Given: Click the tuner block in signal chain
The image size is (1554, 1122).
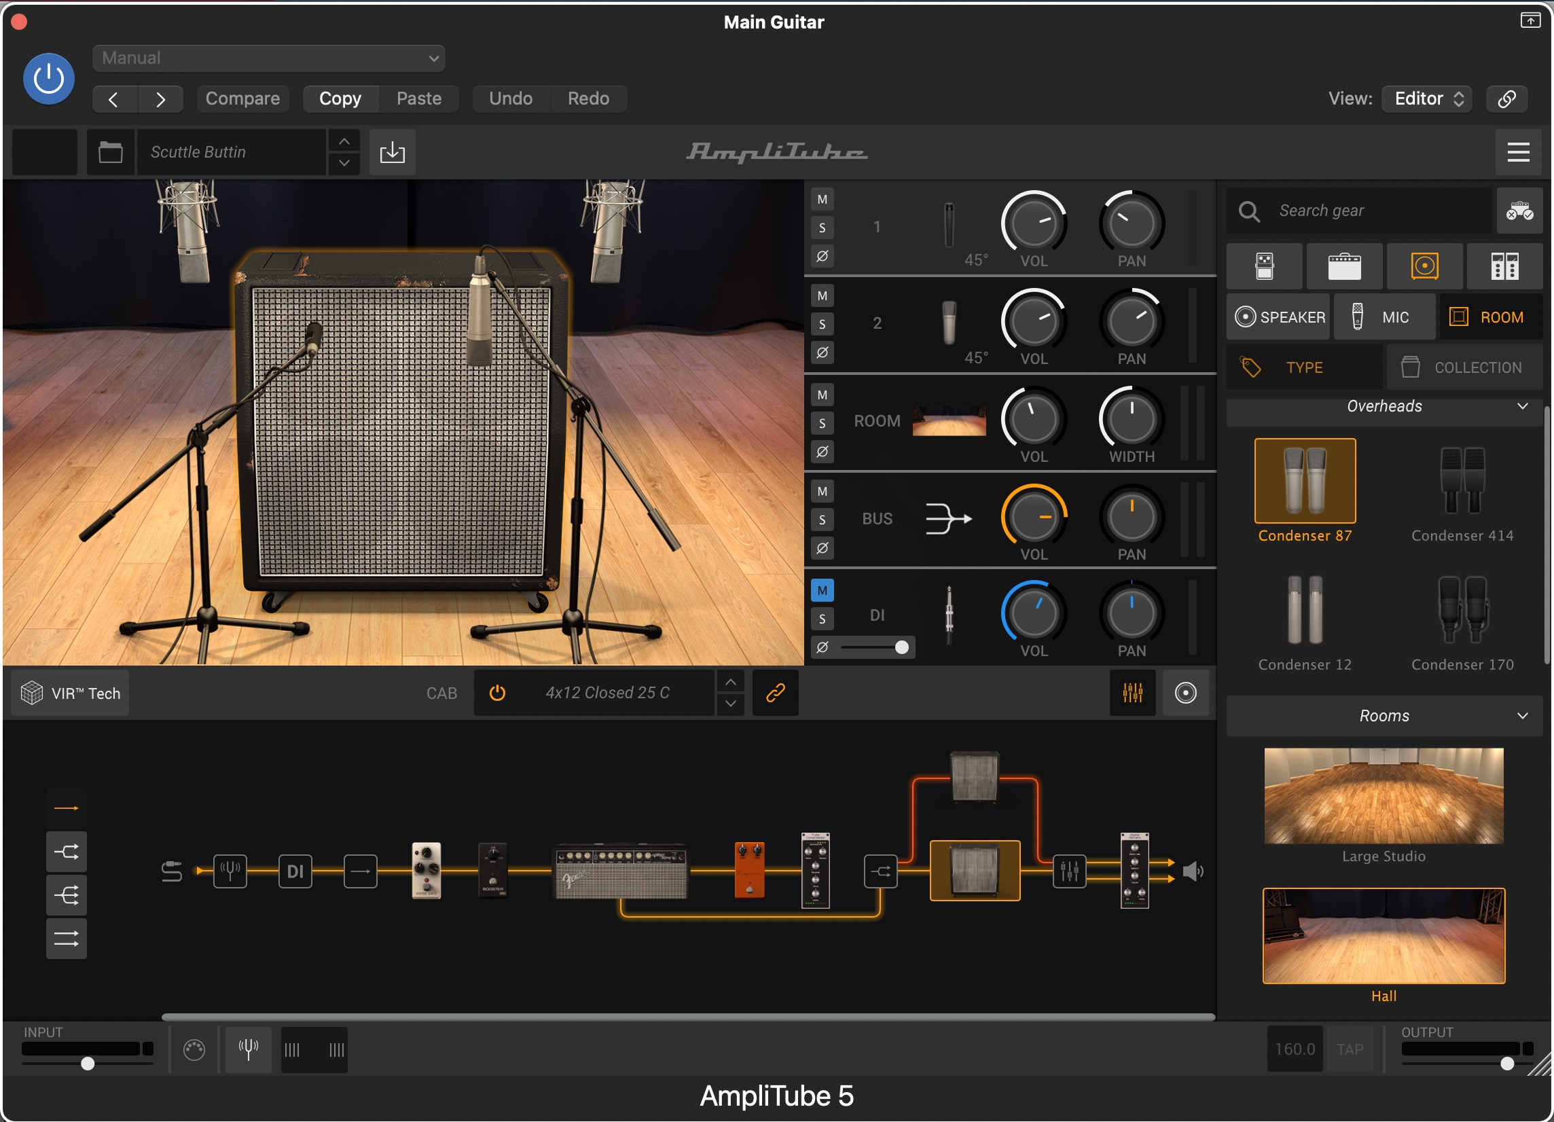Looking at the screenshot, I should point(230,872).
